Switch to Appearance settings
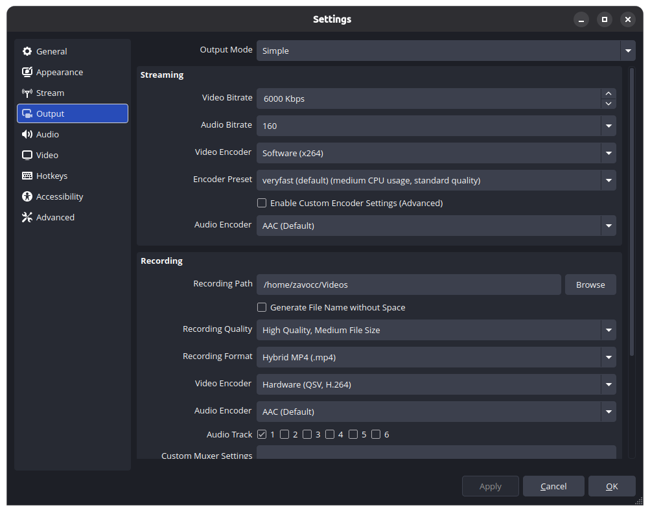 [x=73, y=72]
